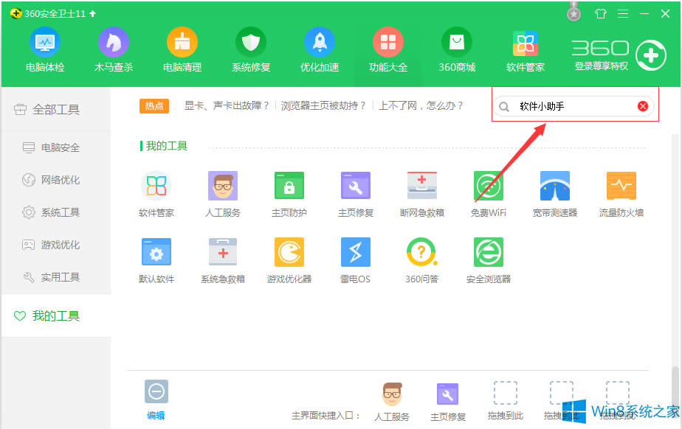Image resolution: width=682 pixels, height=429 pixels.
Task: Open 360商城 store
Action: pos(457,49)
